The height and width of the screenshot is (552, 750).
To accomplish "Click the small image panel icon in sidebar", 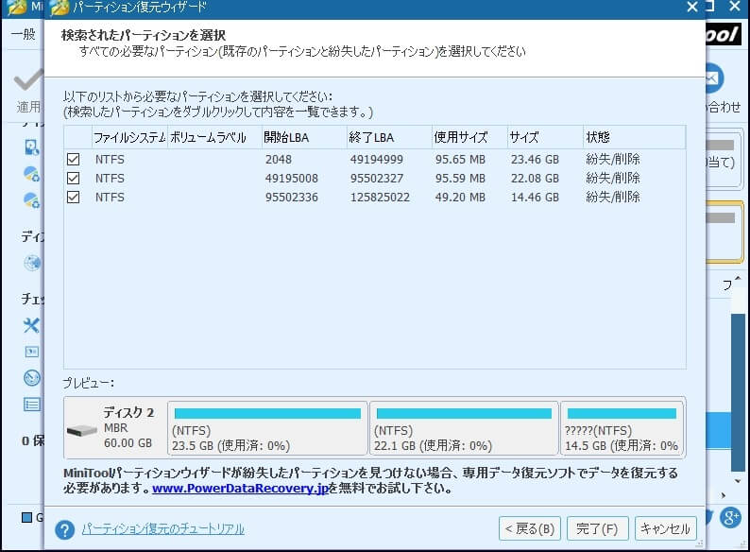I will (x=32, y=352).
